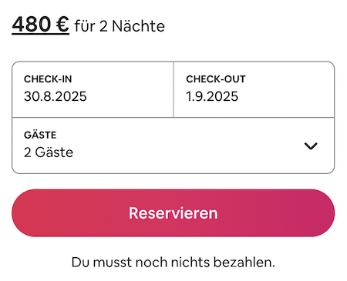347x281 pixels.
Task: Click the word Reservieren on pink button
Action: (173, 213)
